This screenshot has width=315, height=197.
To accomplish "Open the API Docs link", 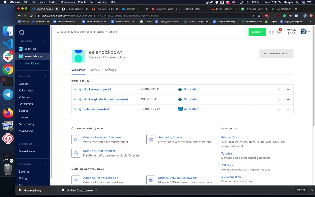I will (x=227, y=165).
